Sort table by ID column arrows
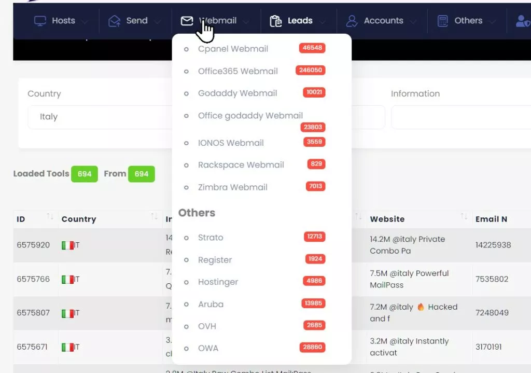The height and width of the screenshot is (373, 531). click(x=50, y=216)
